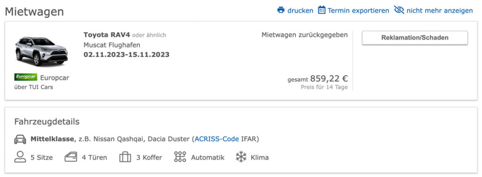
Task: Click the Mietwagen zurückgegeben status text
Action: (305, 35)
